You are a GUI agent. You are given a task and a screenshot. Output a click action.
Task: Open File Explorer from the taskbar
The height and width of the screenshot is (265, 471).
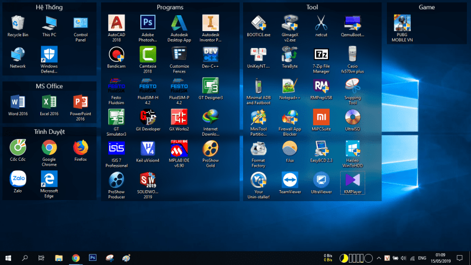point(58,257)
